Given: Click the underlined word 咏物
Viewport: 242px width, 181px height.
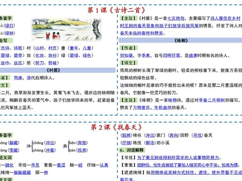Looking at the screenshot, I should (172, 100).
